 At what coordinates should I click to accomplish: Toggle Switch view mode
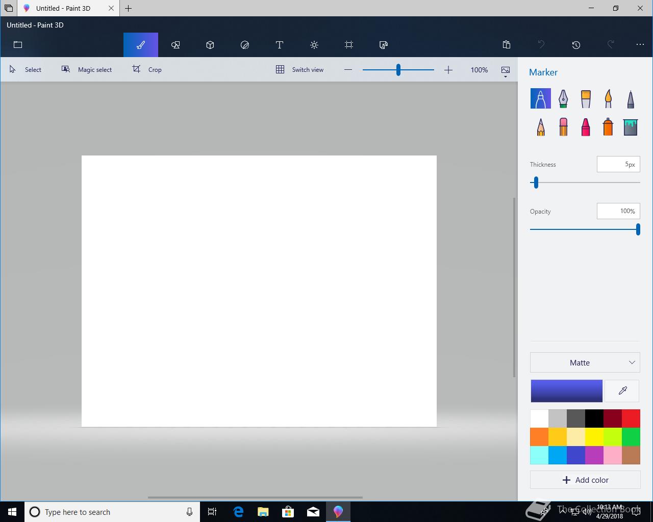[x=300, y=70]
